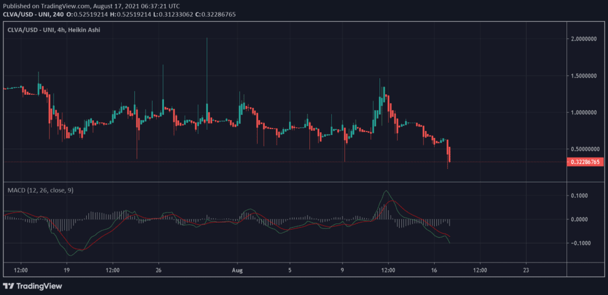This screenshot has height=295, width=608.
Task: Click the 16 date label on time axis
Action: (434, 269)
